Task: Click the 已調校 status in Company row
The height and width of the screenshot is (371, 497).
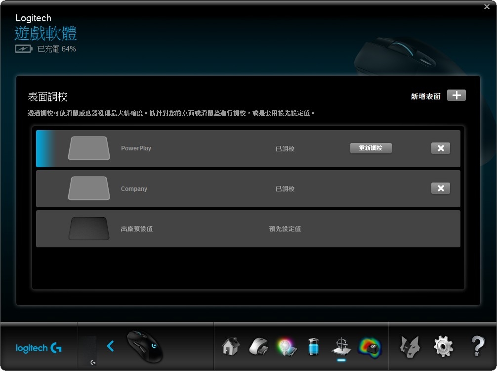Action: (285, 189)
